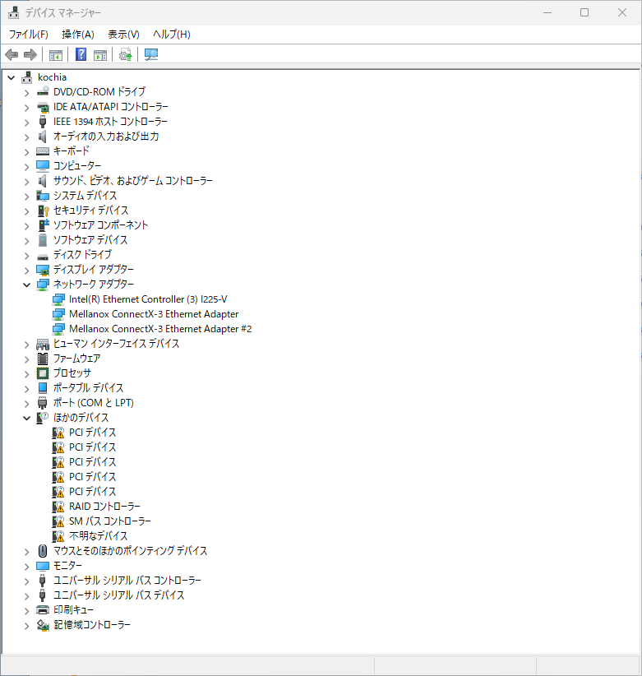Screen dimensions: 642x676
Task: Select the 不明なデバイス entry
Action: [99, 536]
